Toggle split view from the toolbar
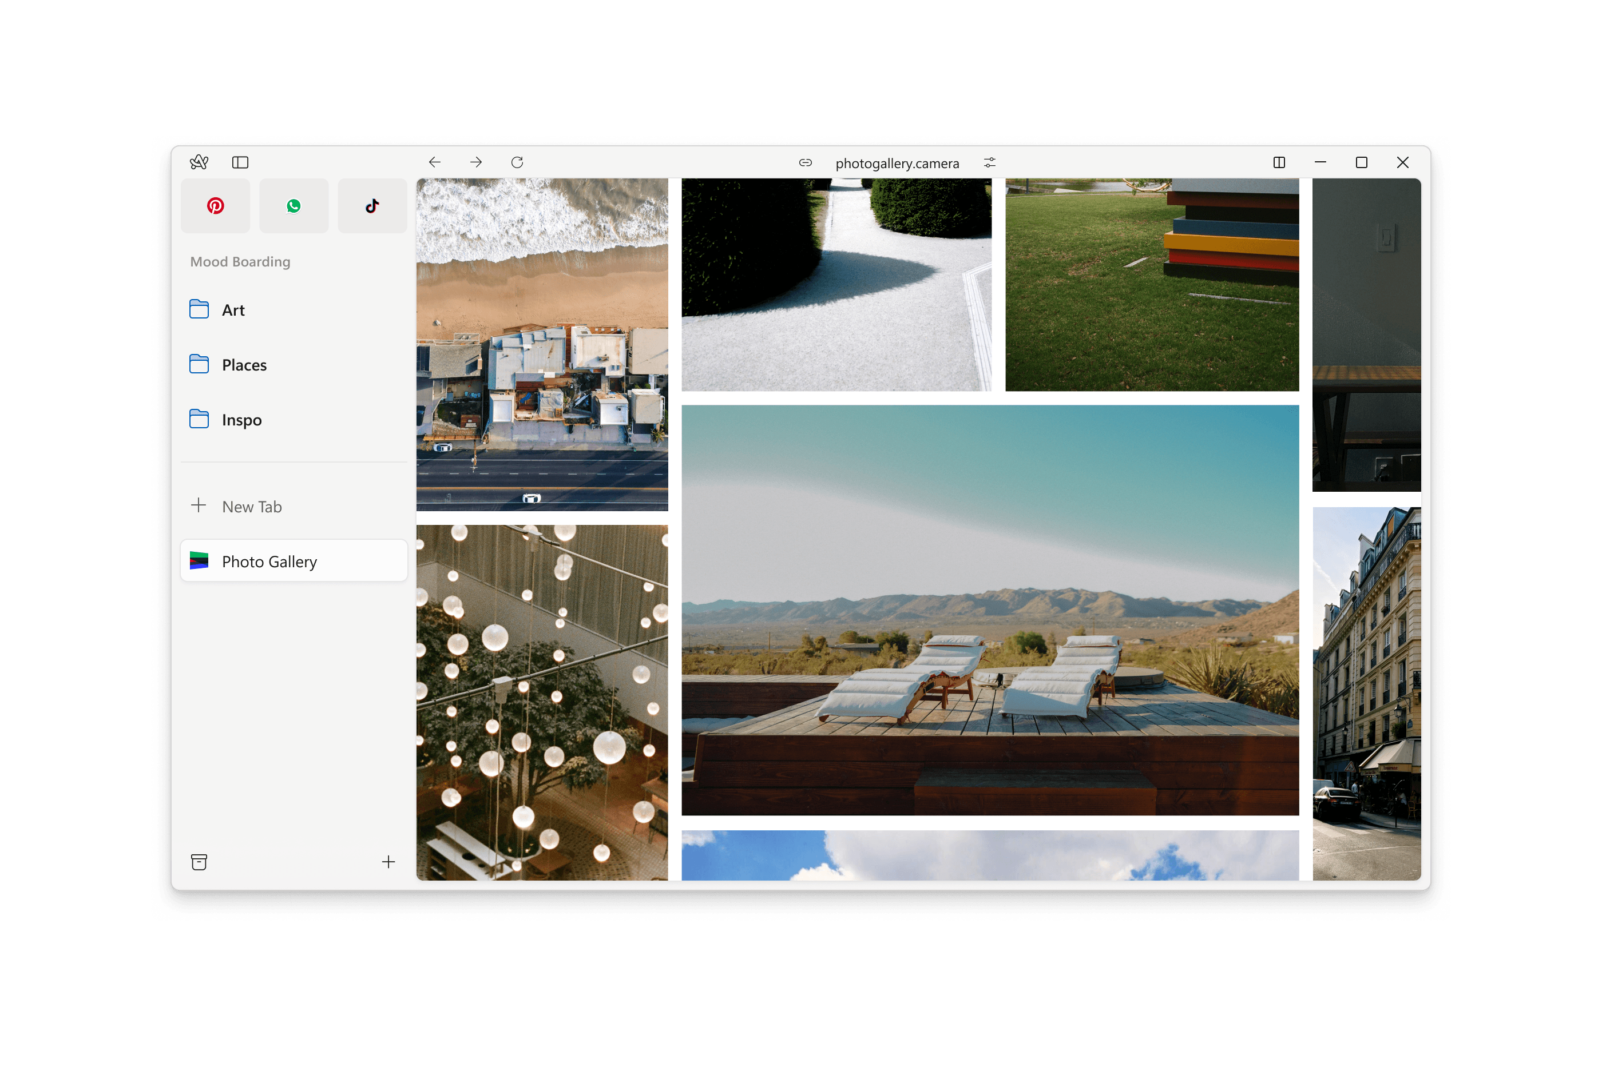 1279,162
